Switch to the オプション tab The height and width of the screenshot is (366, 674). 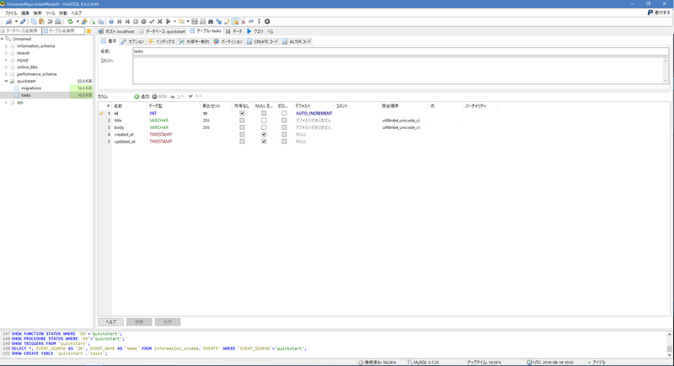click(132, 41)
